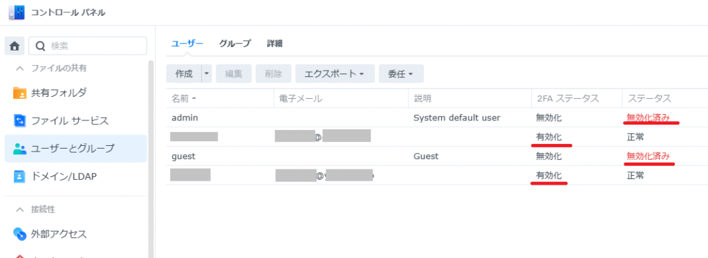
Task: Collapse the ファイルの共有 section
Action: 19,68
